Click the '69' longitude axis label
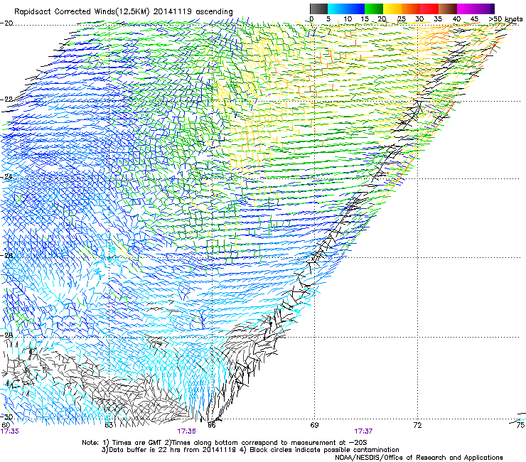 tap(314, 425)
